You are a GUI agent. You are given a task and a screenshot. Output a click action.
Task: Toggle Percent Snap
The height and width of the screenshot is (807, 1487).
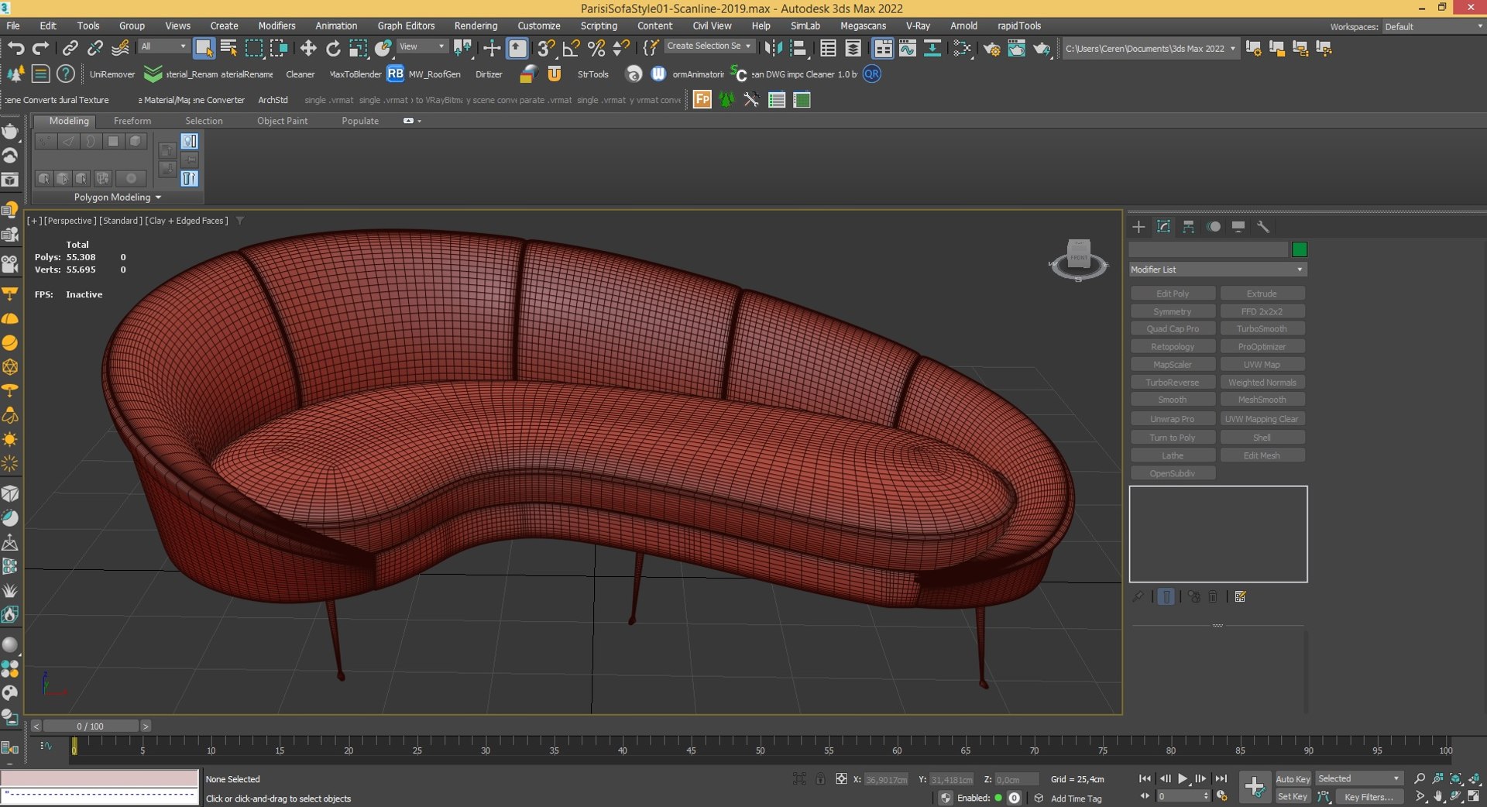click(x=596, y=48)
